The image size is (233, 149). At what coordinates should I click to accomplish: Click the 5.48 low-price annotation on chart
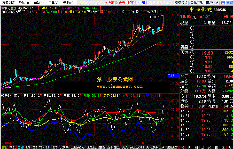pyautogui.click(x=10, y=87)
